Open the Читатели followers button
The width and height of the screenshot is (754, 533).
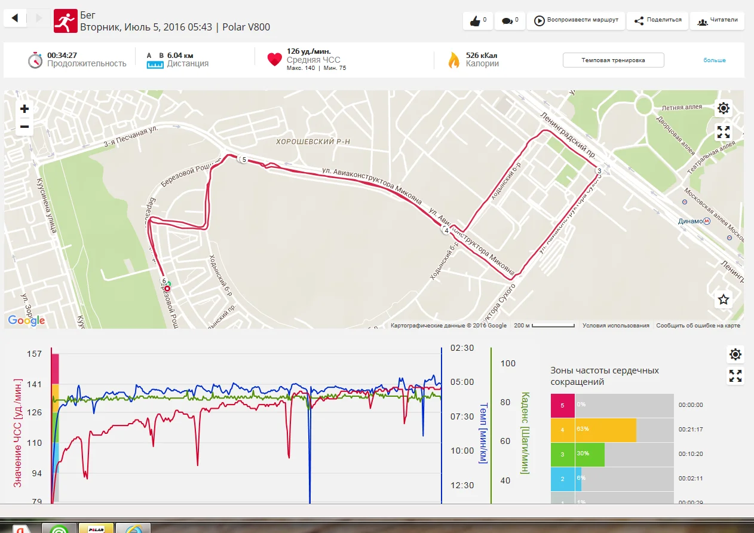pos(718,20)
